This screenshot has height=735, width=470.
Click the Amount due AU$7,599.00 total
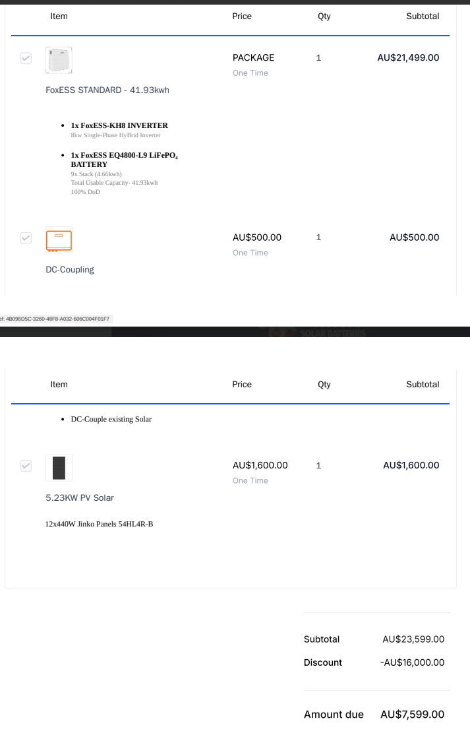(412, 715)
